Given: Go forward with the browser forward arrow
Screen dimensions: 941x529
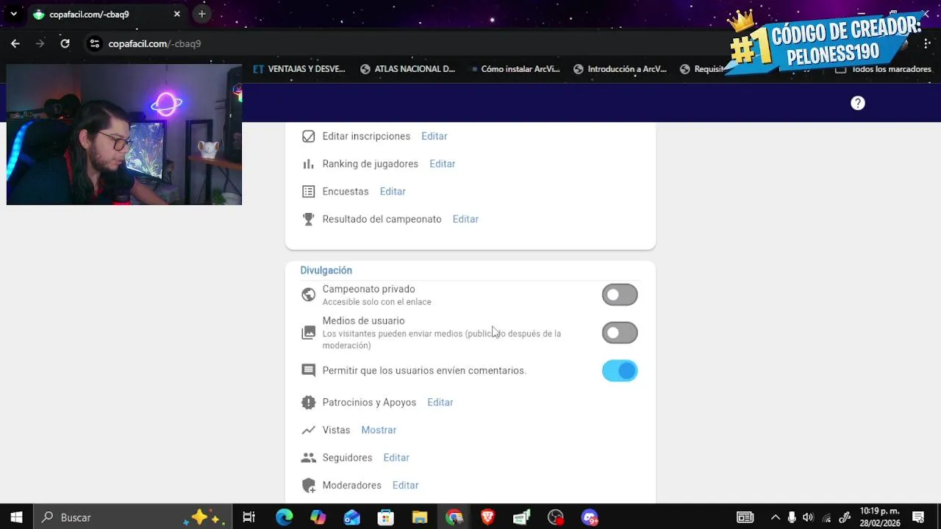Looking at the screenshot, I should (40, 43).
